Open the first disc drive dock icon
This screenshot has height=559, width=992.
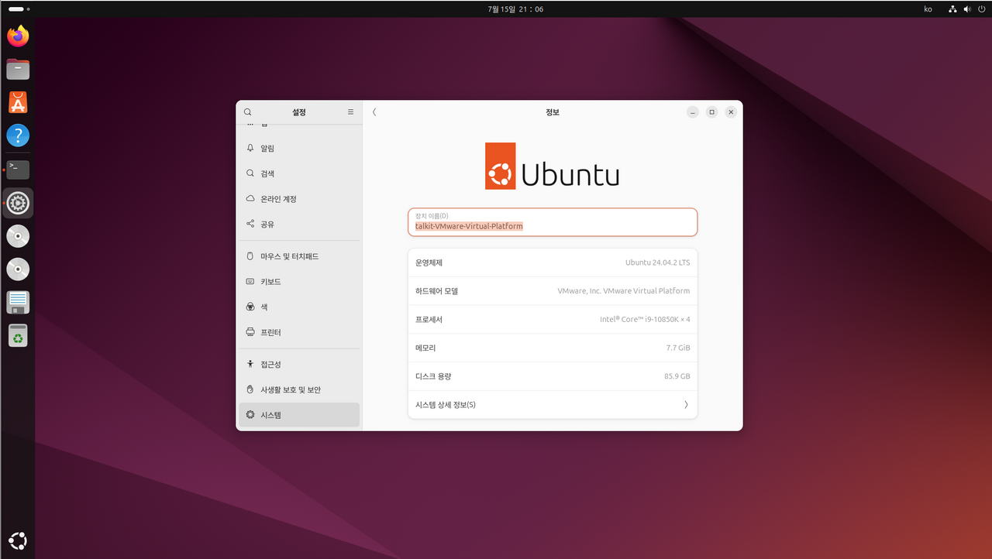click(x=18, y=236)
